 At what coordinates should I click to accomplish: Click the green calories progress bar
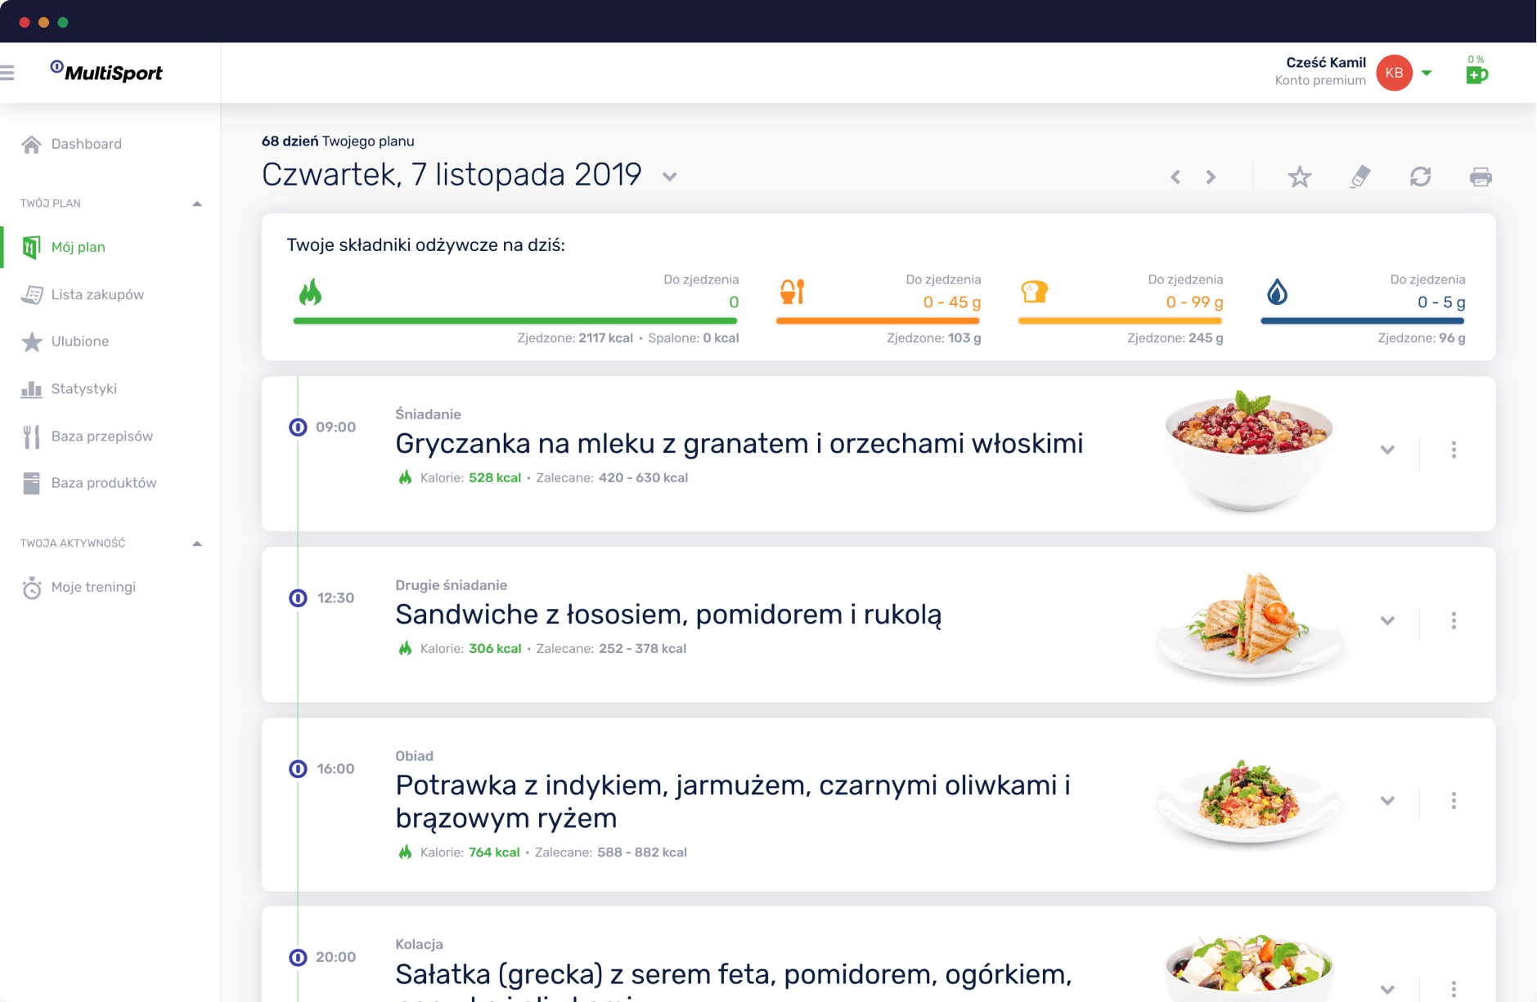[x=515, y=321]
